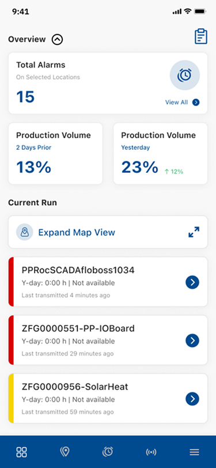Open Production Volume Yesterday card
The width and height of the screenshot is (216, 468).
(161, 153)
